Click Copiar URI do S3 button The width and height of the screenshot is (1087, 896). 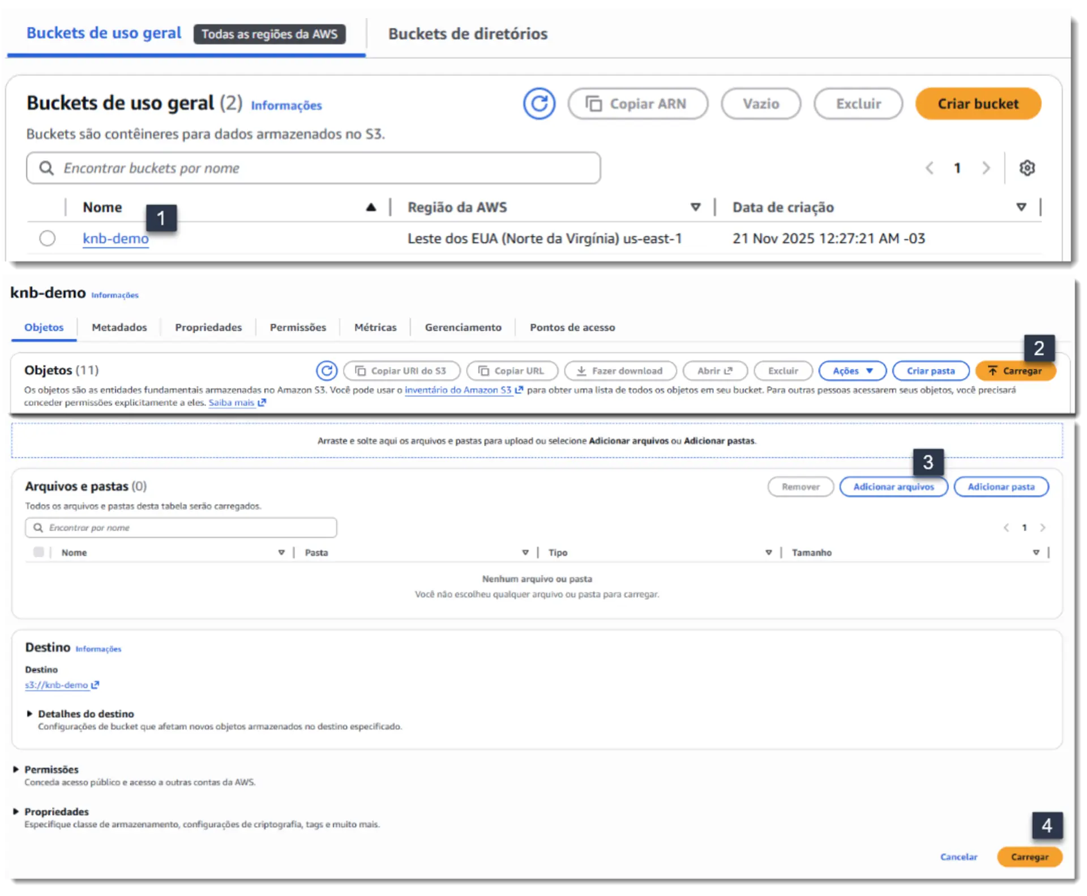[x=401, y=371]
